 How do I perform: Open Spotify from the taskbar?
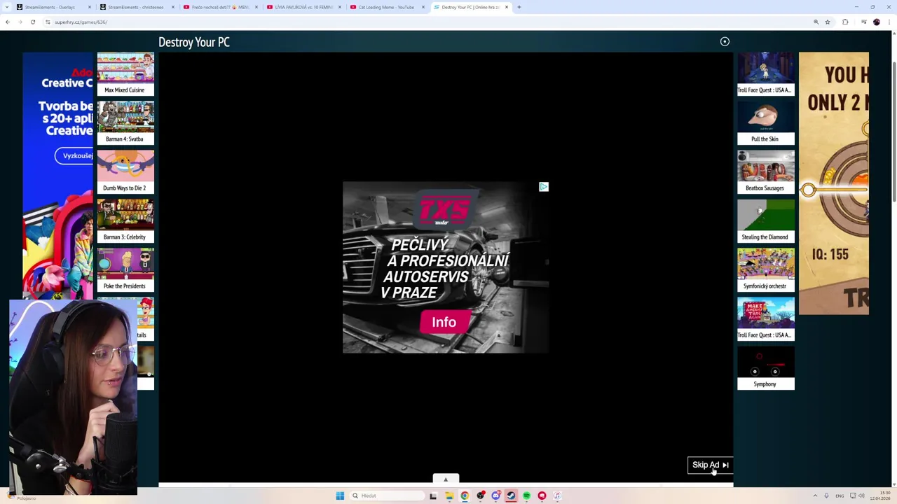coord(526,496)
